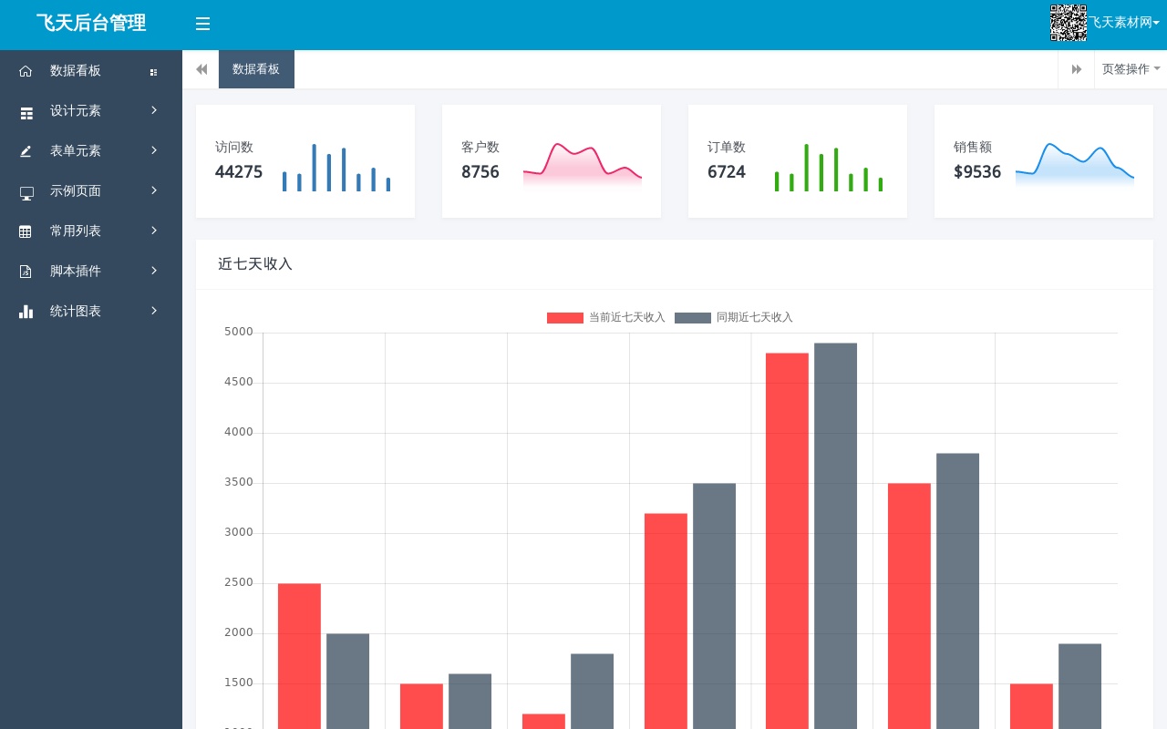Click the tallest red bar near 4800
The width and height of the screenshot is (1167, 729).
coord(787,541)
